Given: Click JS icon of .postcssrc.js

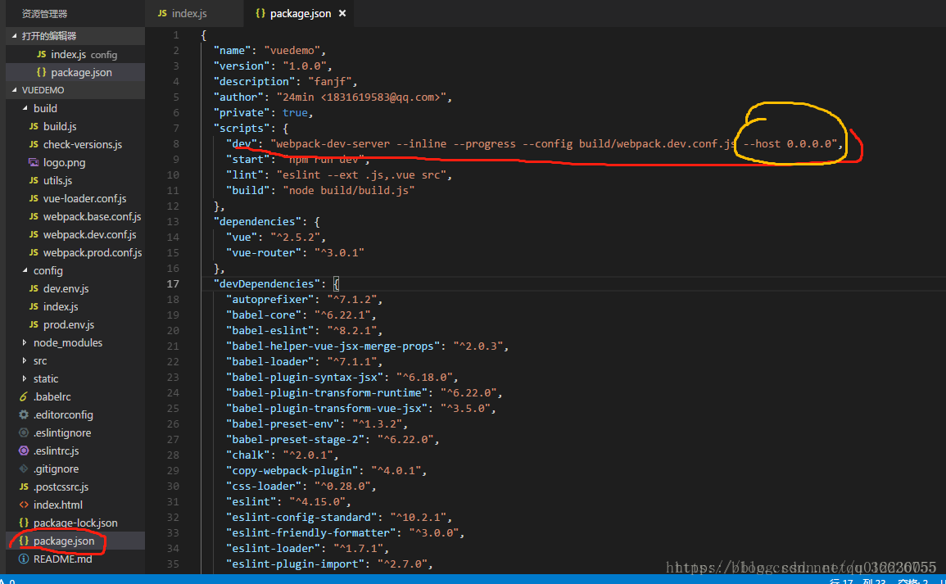Looking at the screenshot, I should tap(24, 487).
